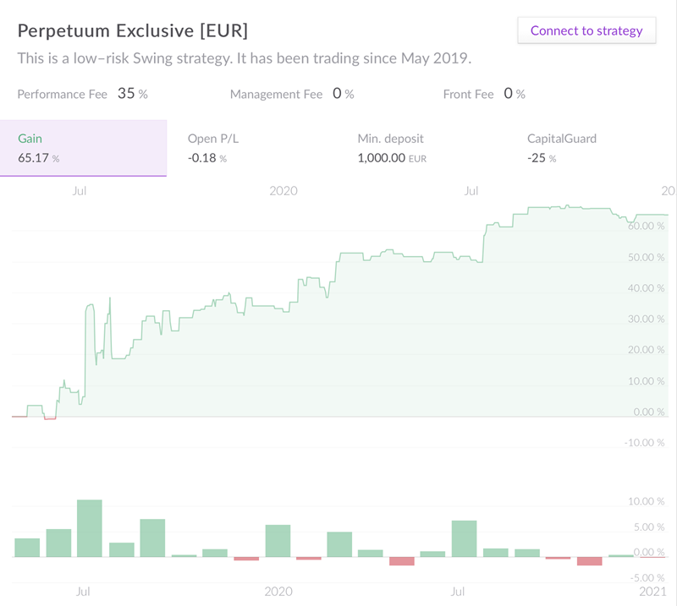Click the strategy description text
677x606 pixels.
(x=244, y=58)
